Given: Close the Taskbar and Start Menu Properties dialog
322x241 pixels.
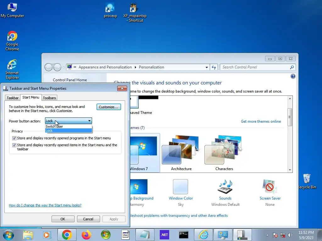Looking at the screenshot, I should coord(122,88).
